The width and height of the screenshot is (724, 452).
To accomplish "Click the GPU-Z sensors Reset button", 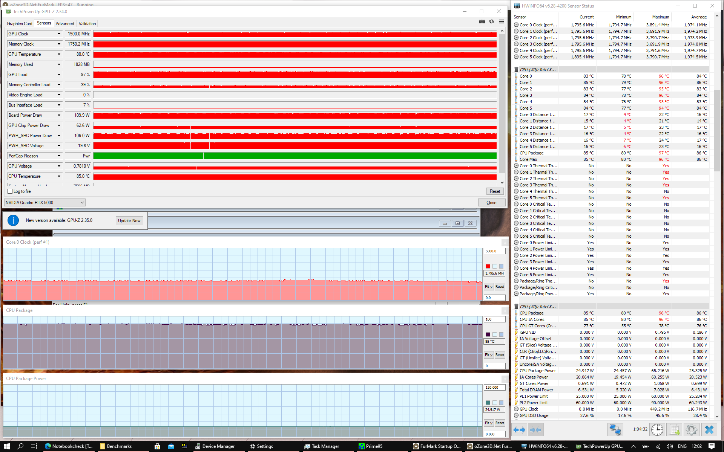I will 494,191.
